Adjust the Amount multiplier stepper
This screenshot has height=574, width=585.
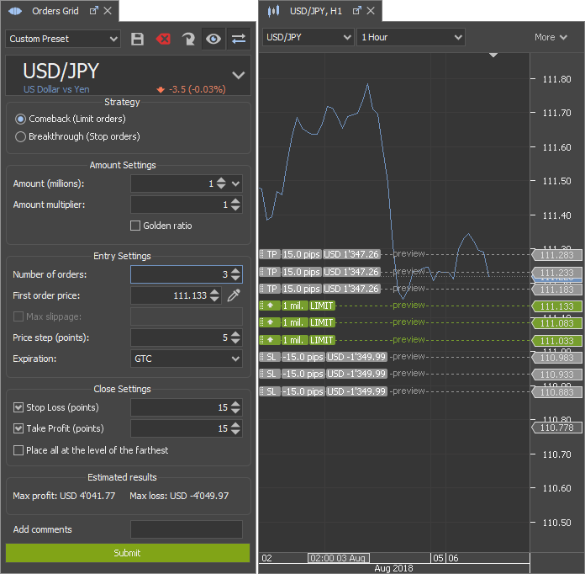[x=235, y=205]
